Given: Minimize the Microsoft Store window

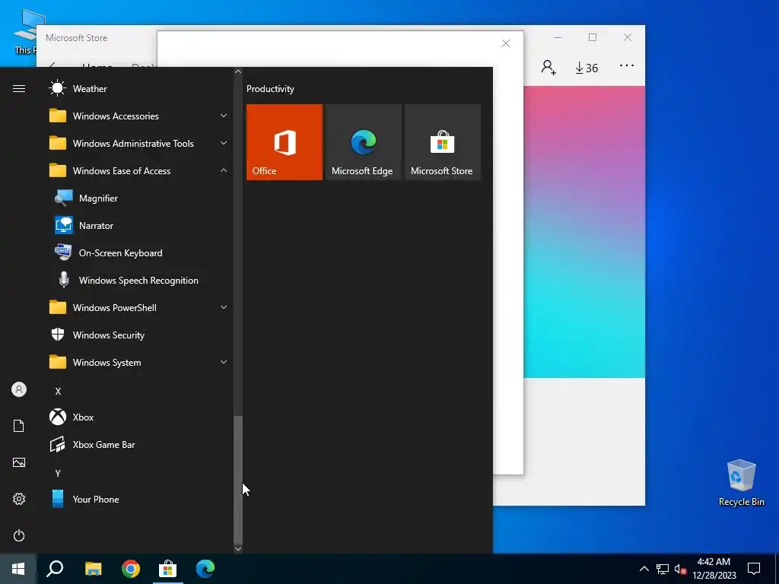Looking at the screenshot, I should point(558,37).
